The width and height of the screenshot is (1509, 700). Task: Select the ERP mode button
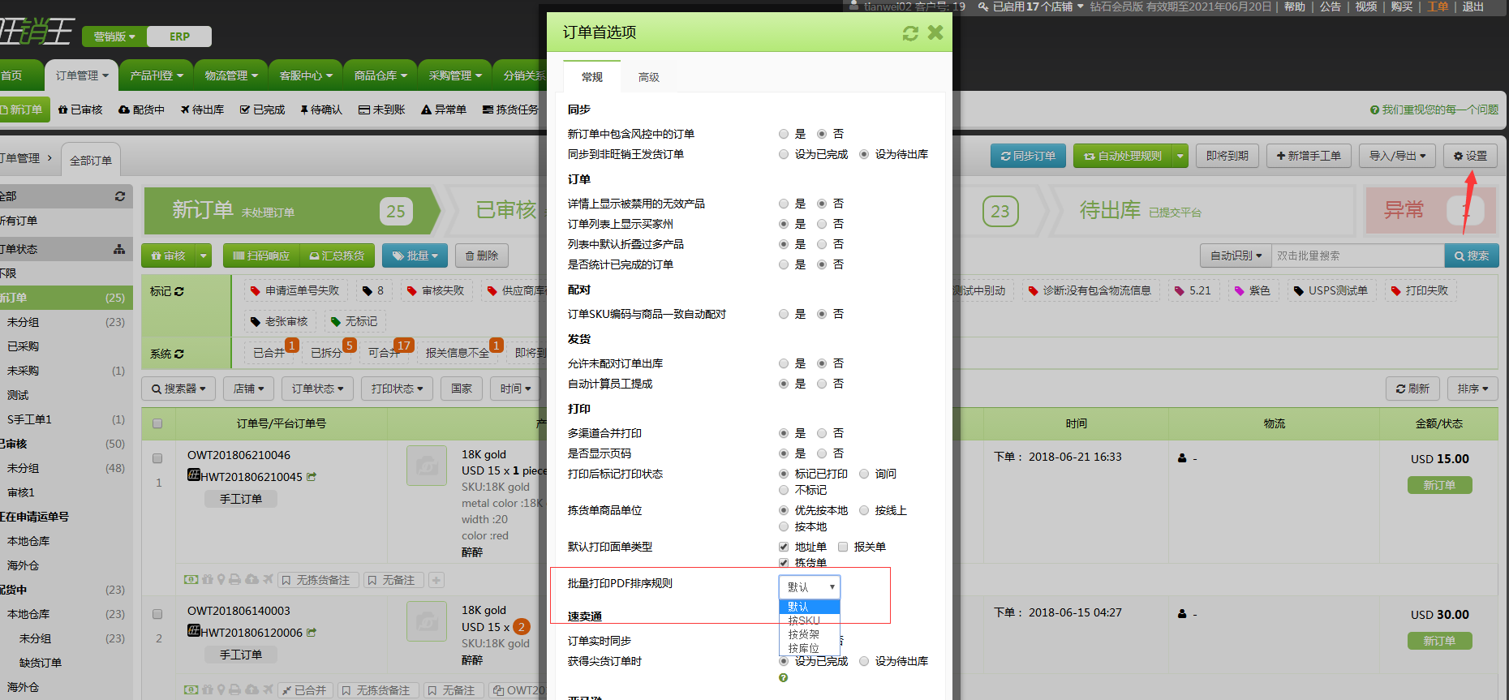coord(179,37)
